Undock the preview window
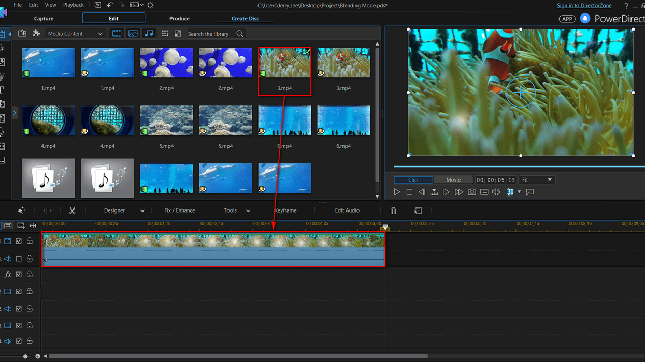645x362 pixels. tap(529, 192)
